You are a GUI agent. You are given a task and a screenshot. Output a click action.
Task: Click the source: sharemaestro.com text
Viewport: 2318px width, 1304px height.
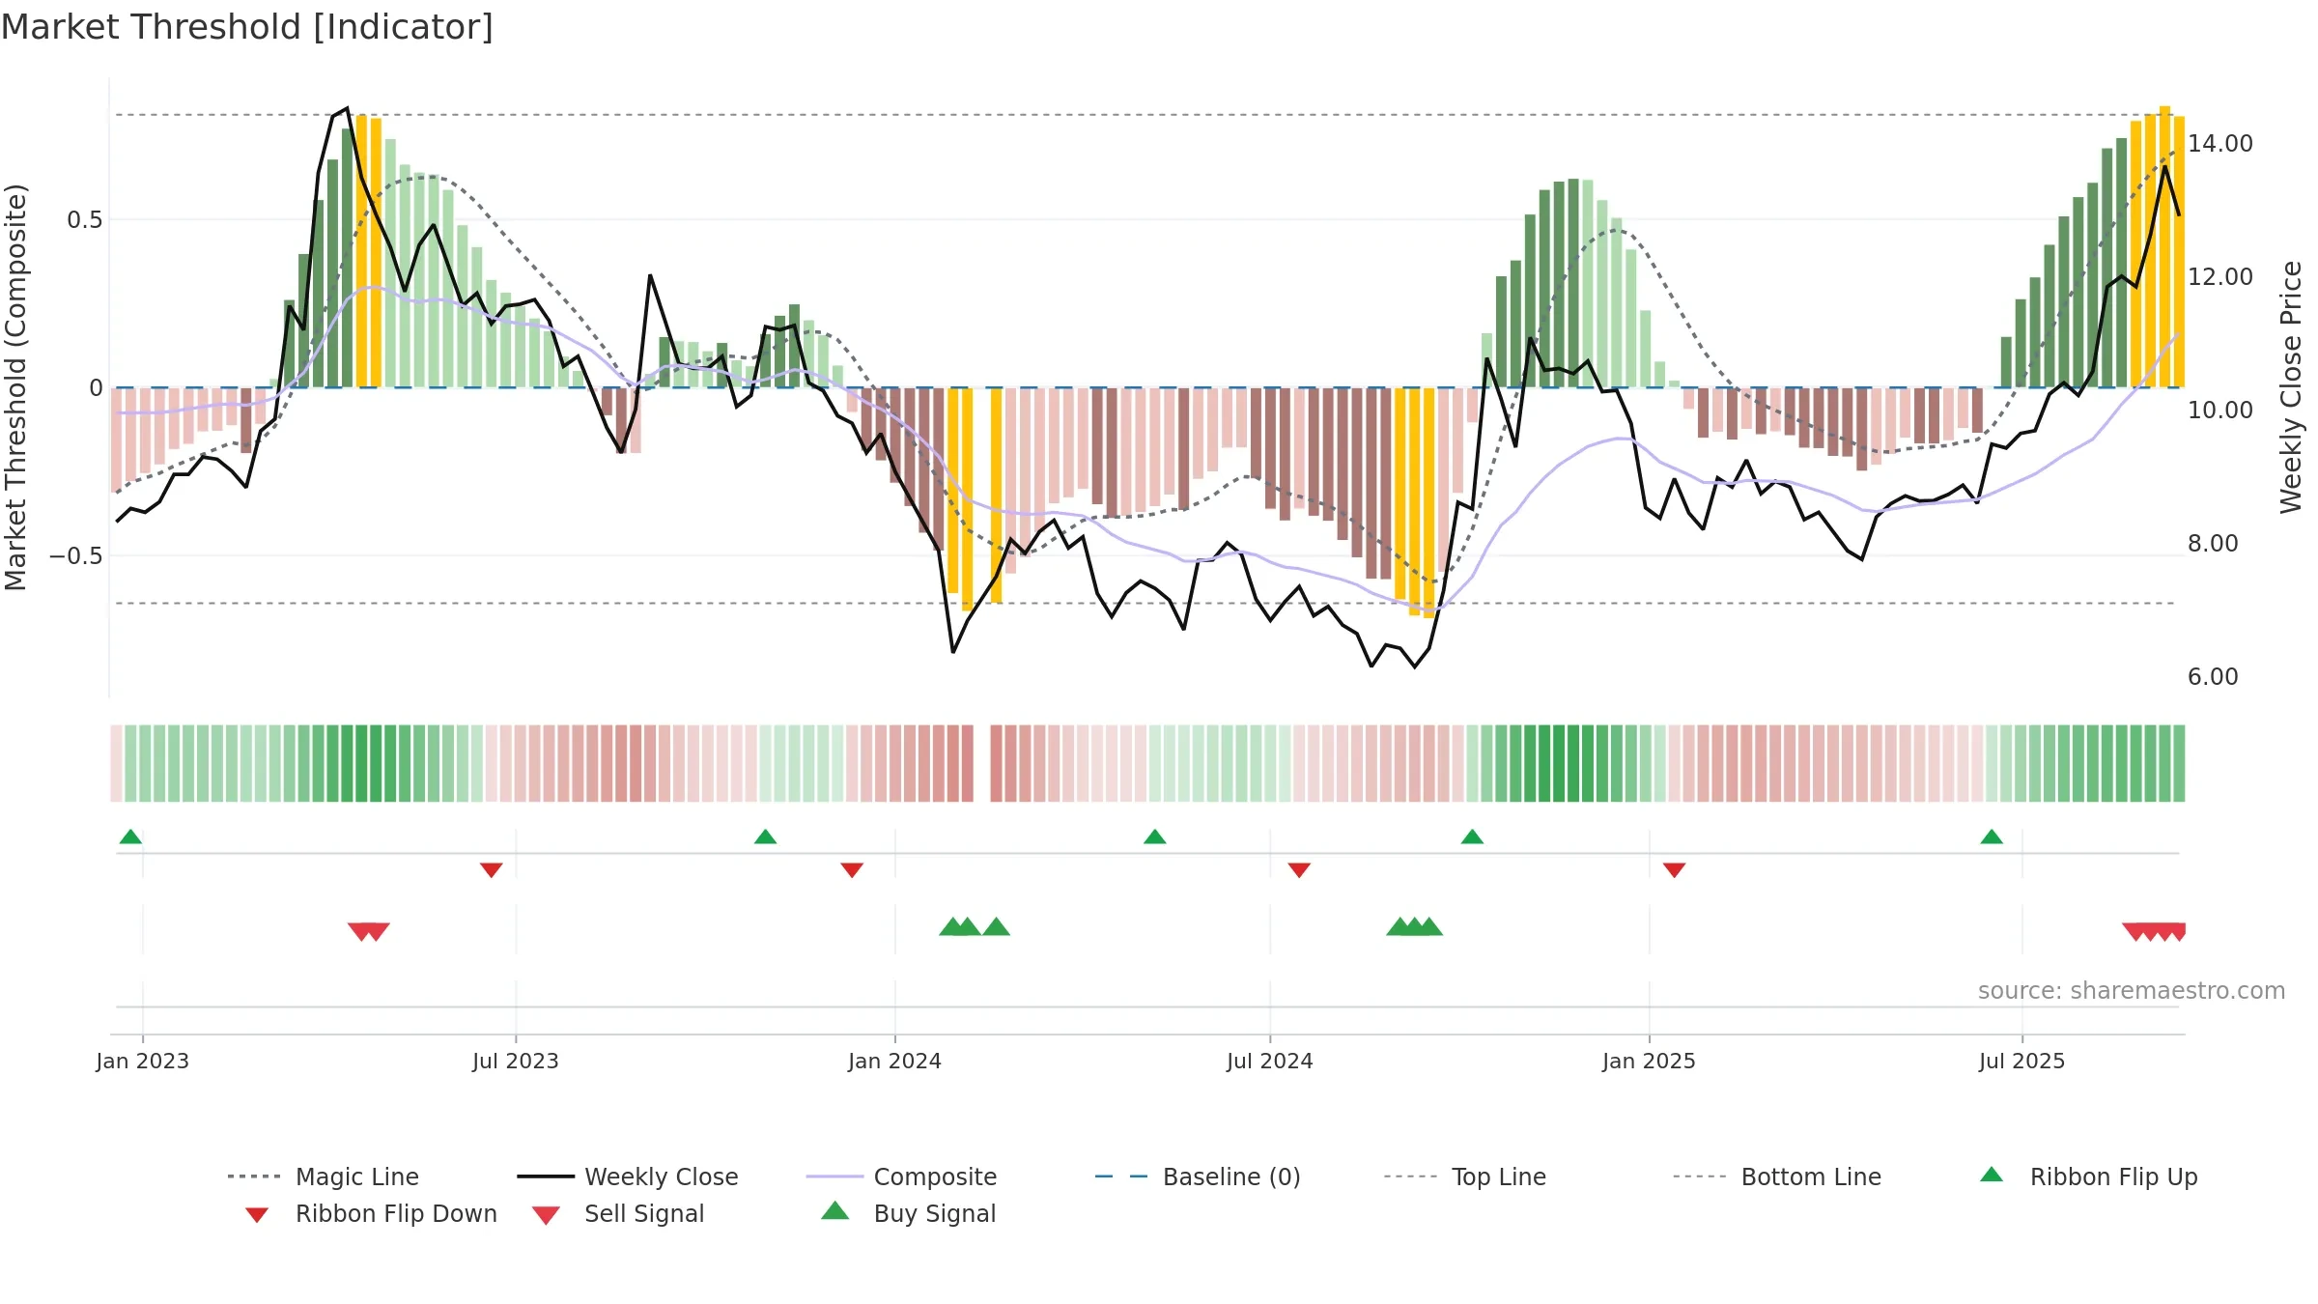(2132, 991)
